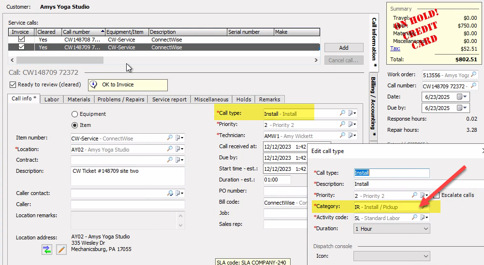Open lookup magnifier for Call type field
Image resolution: width=484 pixels, height=265 pixels.
(342, 113)
